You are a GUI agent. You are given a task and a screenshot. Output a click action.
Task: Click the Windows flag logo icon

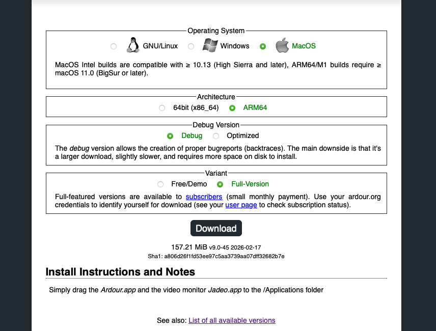pyautogui.click(x=210, y=45)
